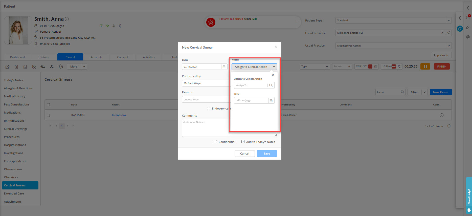The height and width of the screenshot is (216, 472).
Task: Click the clock icon beside 10:39 AM
Action: pos(400,67)
